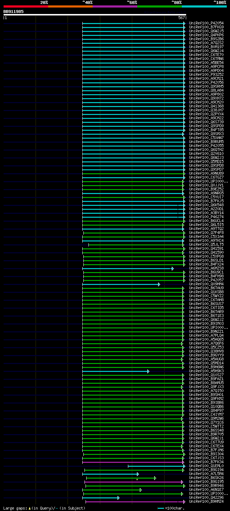
Task: Click the purple ~60% identity legend swatch
Action: (115, 6)
